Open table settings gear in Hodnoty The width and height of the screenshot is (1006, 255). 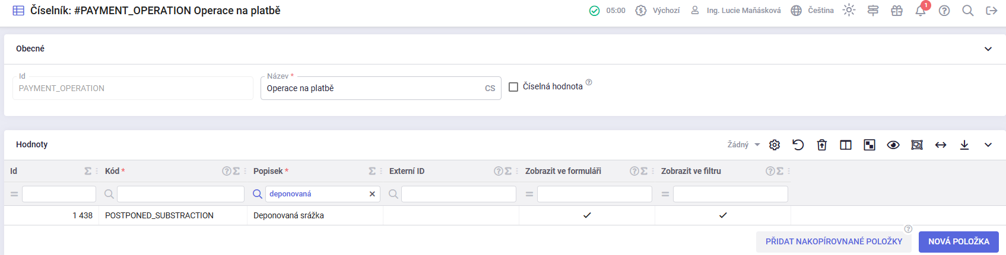775,145
